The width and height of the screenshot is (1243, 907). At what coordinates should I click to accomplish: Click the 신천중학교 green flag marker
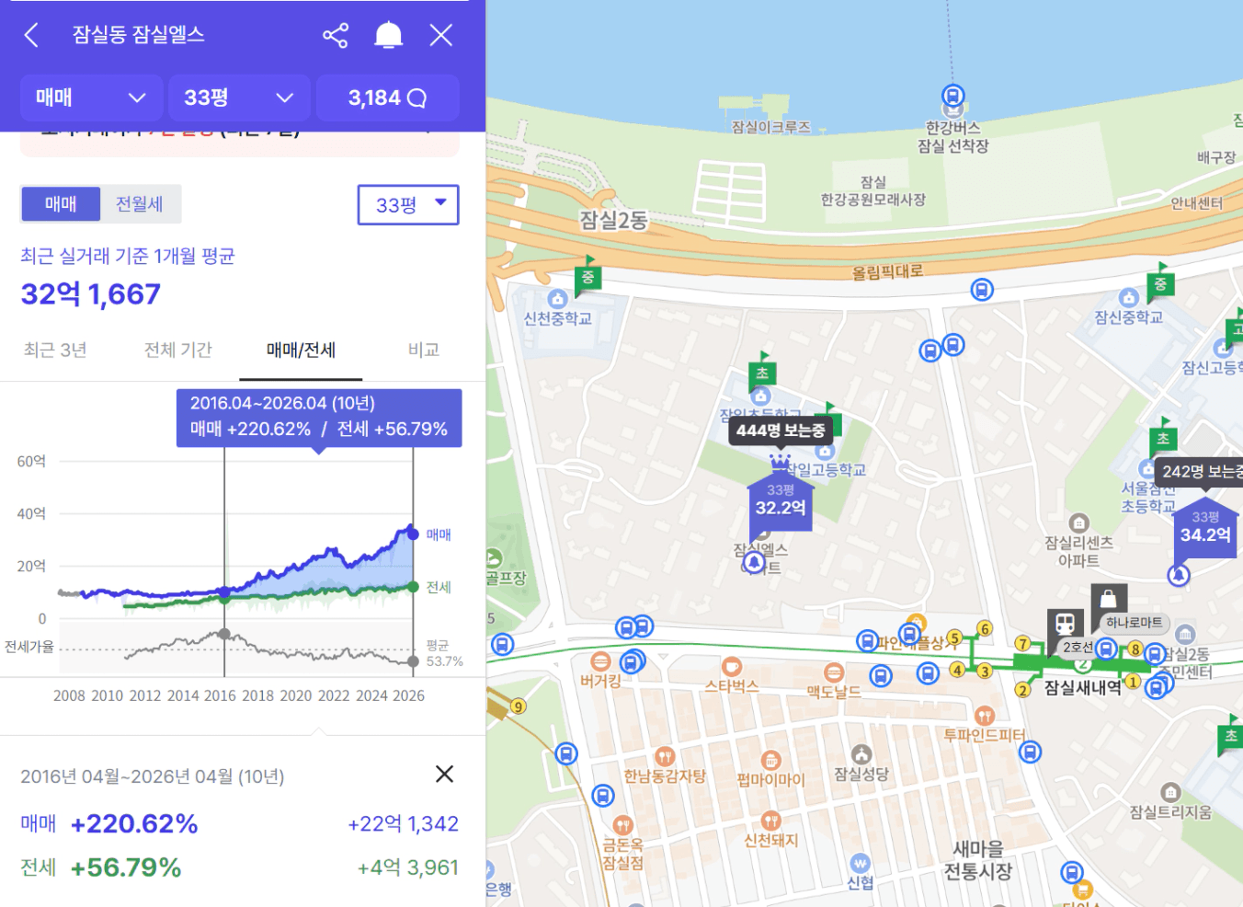tap(587, 276)
